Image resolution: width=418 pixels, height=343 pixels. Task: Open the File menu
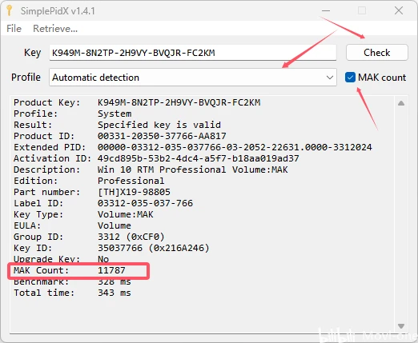(14, 29)
